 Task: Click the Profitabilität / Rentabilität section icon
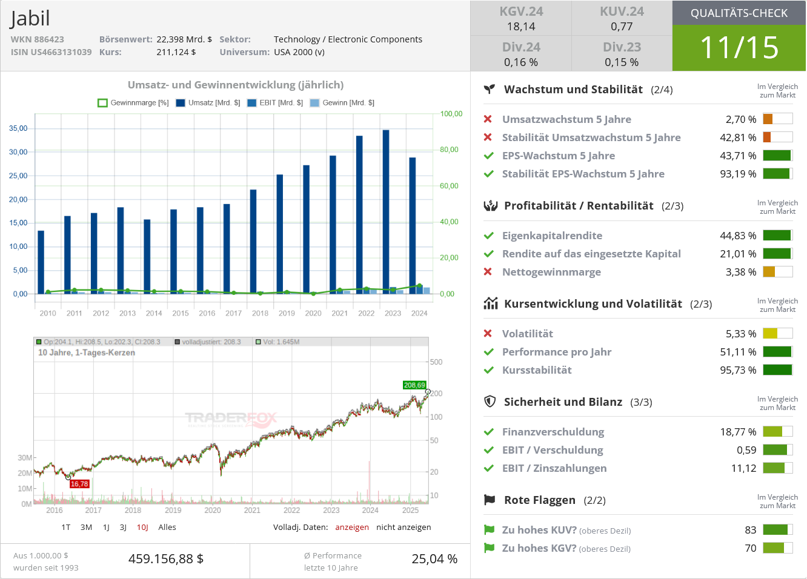(x=490, y=206)
